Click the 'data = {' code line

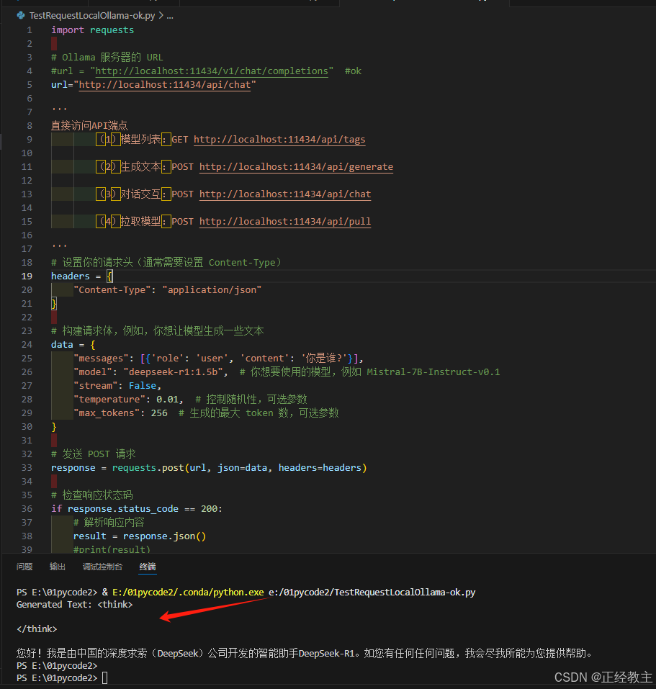click(73, 345)
